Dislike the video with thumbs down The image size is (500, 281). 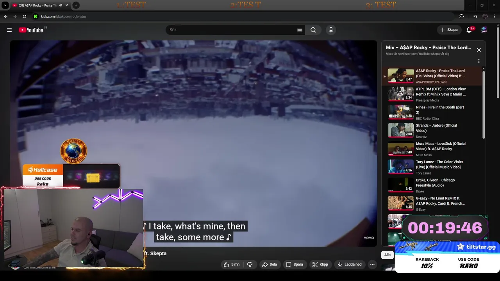pyautogui.click(x=250, y=265)
